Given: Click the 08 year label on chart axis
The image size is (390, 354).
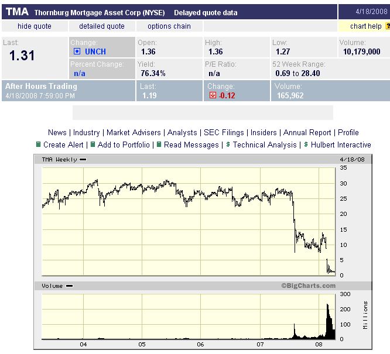Looking at the screenshot, I should [319, 345].
